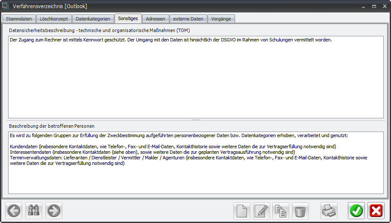Click into the Datensicherheitsbeschreibung text field
391x223 pixels.
196,77
